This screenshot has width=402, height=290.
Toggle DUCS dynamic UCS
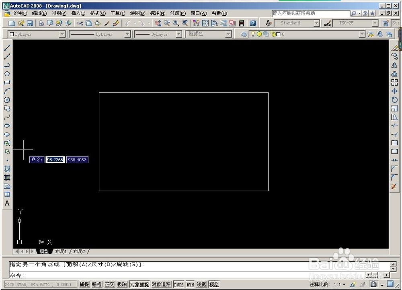(179, 284)
